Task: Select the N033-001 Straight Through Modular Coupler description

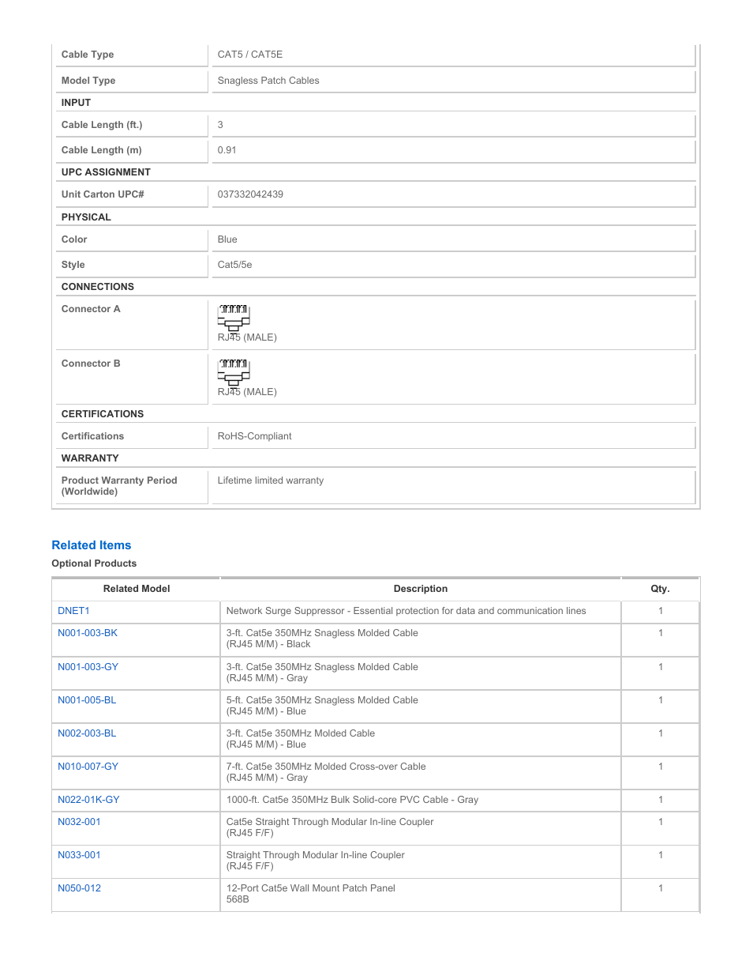Action: (315, 861)
